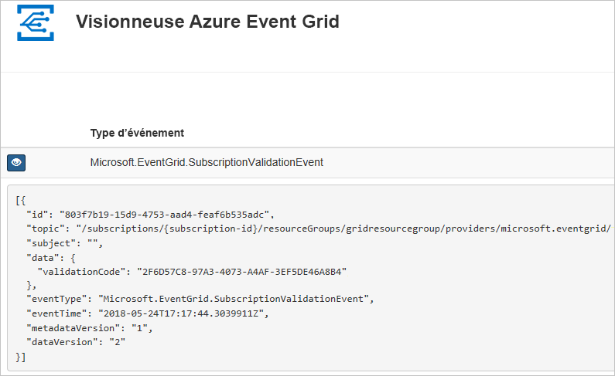615x376 pixels.
Task: Click the "Type d'événement" column header
Action: pyautogui.click(x=137, y=133)
